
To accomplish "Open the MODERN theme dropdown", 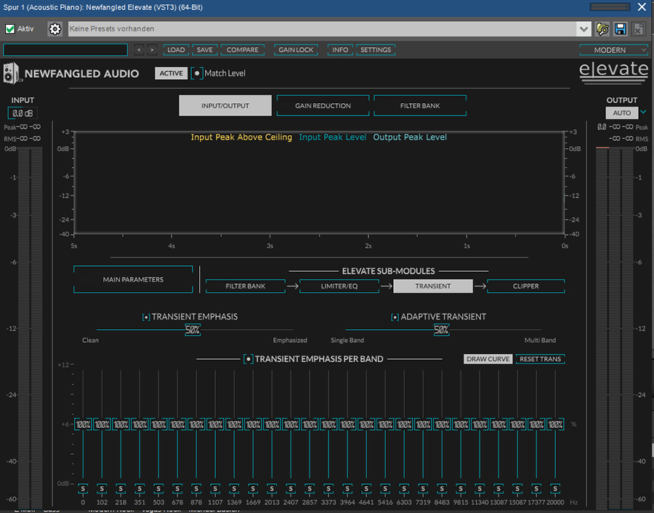I will coord(613,50).
